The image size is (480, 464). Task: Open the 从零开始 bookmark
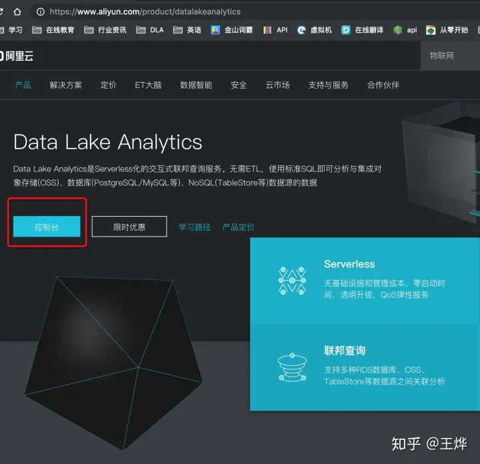(x=447, y=30)
